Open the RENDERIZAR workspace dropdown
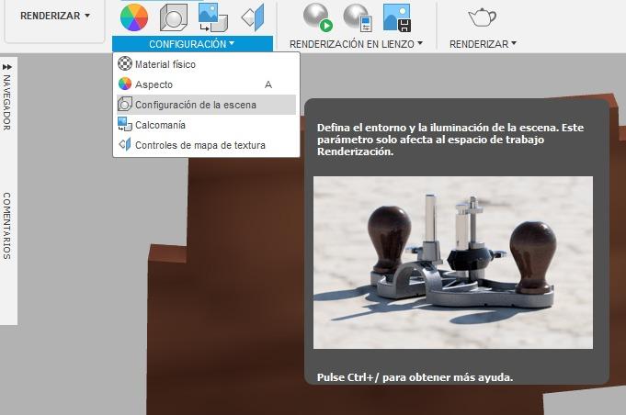Image resolution: width=626 pixels, height=415 pixels. tap(55, 16)
